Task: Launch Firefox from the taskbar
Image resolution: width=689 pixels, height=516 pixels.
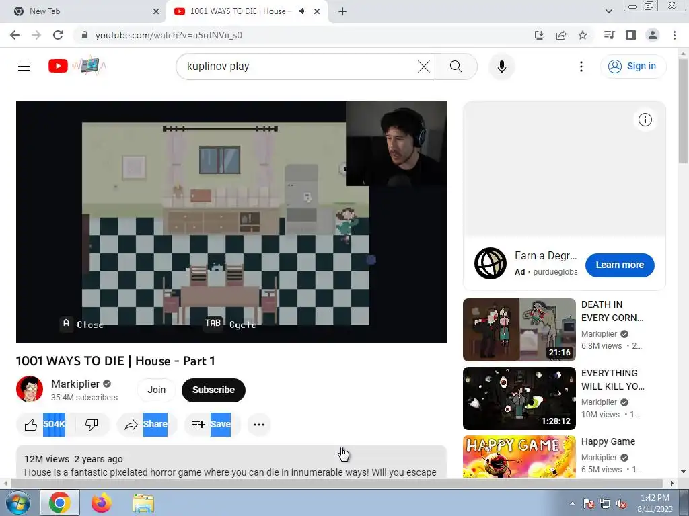Action: 102,503
